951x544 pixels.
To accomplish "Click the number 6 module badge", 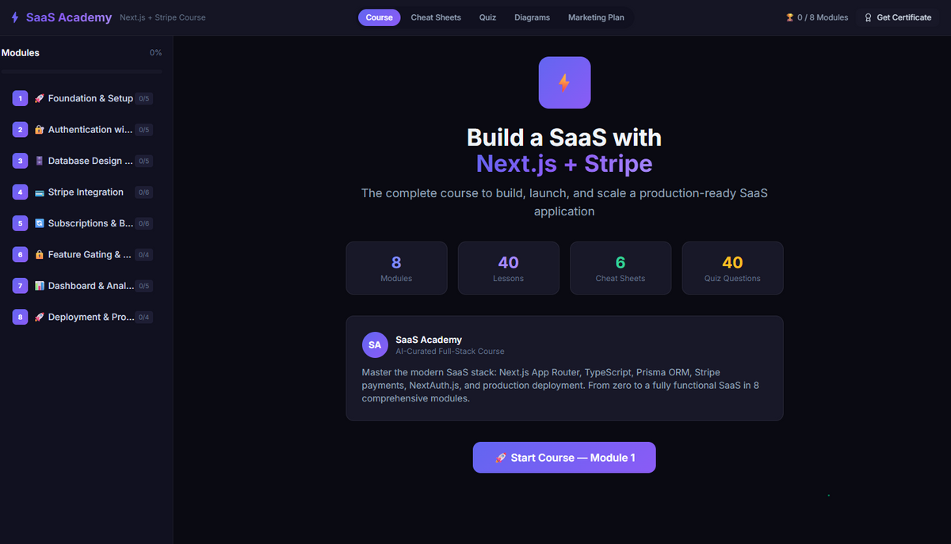I will tap(20, 255).
